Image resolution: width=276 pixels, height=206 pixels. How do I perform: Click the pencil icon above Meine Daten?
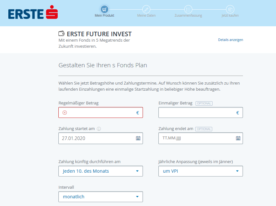coord(146,10)
